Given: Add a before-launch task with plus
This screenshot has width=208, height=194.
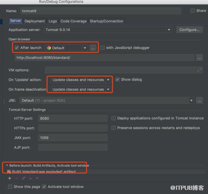Looking at the screenshot, I should pyautogui.click(x=10, y=178).
